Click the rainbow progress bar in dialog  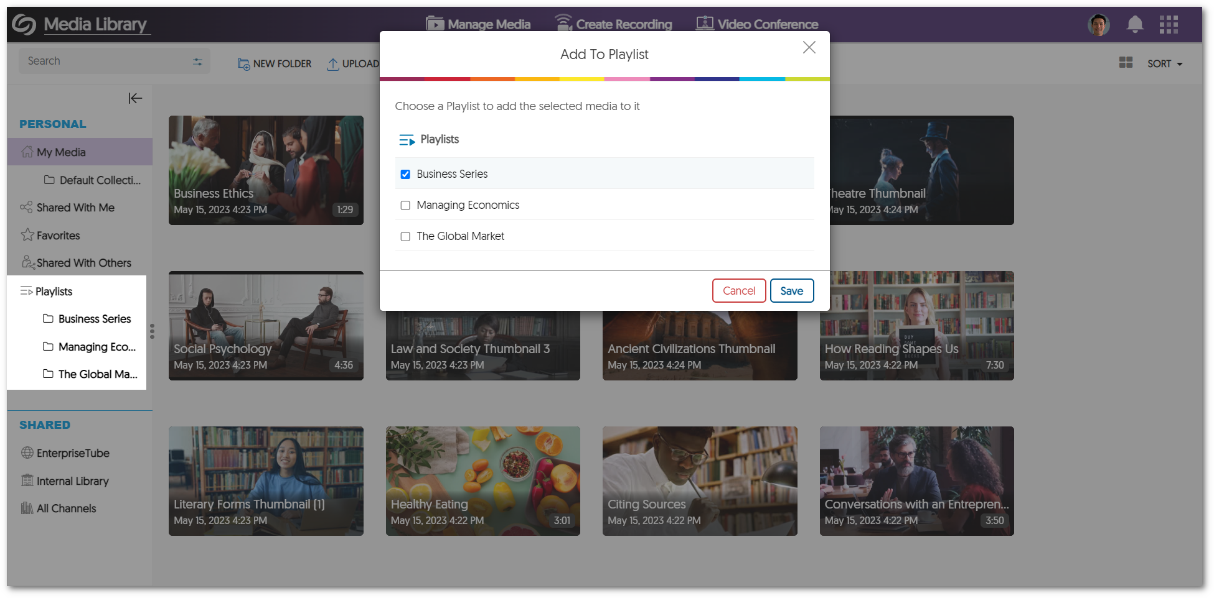(604, 79)
